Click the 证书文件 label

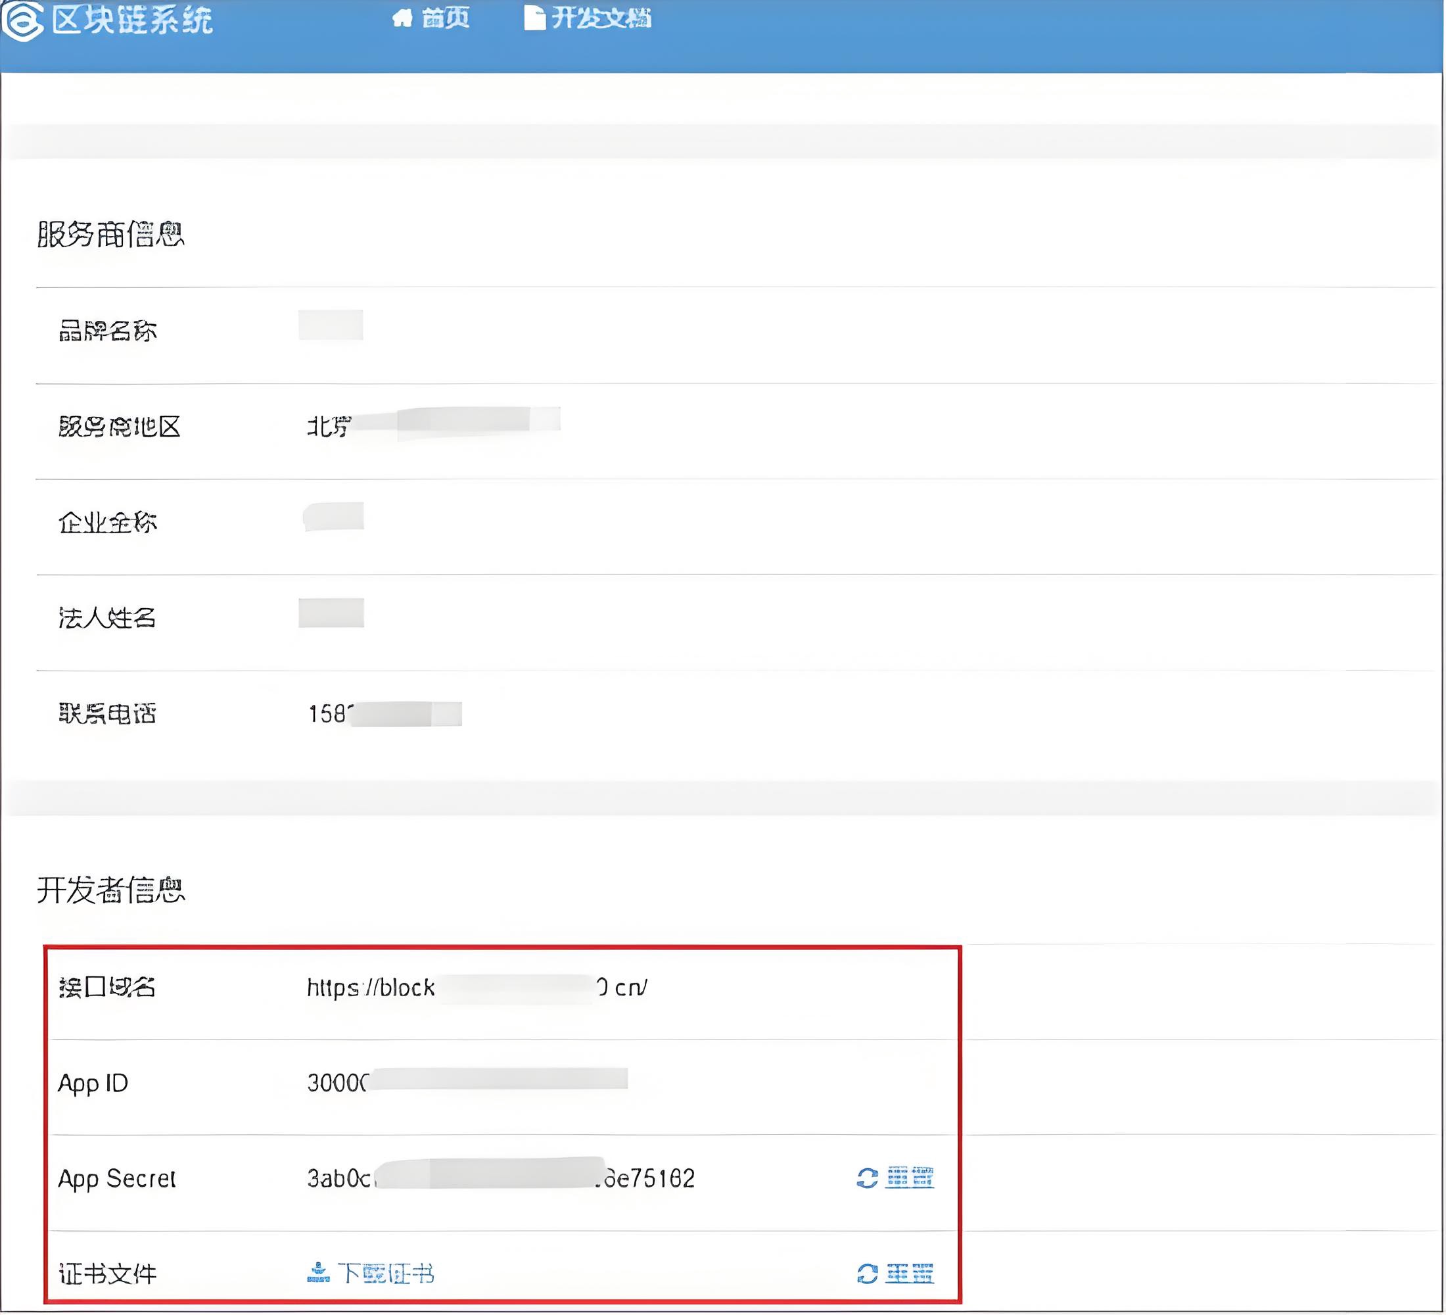(x=108, y=1274)
